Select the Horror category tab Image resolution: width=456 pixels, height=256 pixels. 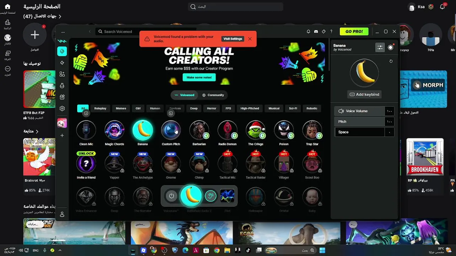pos(211,108)
